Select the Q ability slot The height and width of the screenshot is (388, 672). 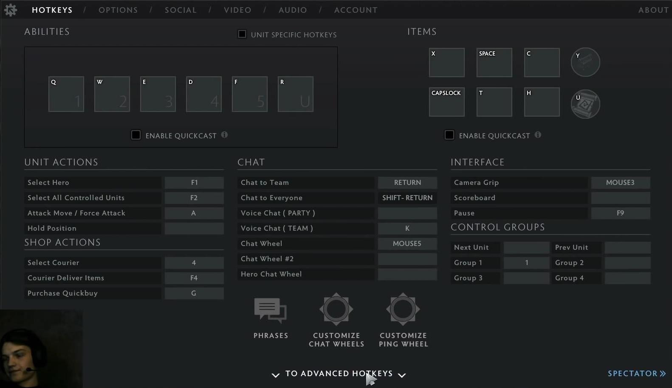[66, 94]
